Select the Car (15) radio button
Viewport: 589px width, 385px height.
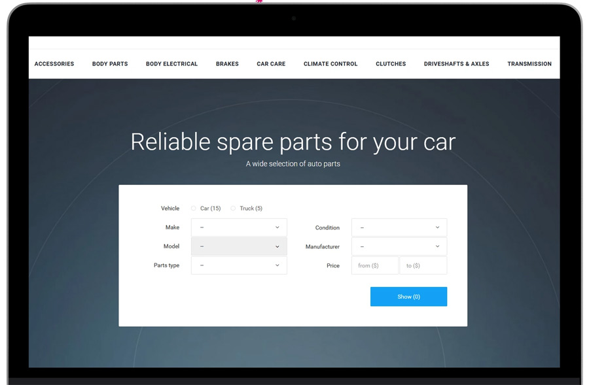pyautogui.click(x=194, y=209)
